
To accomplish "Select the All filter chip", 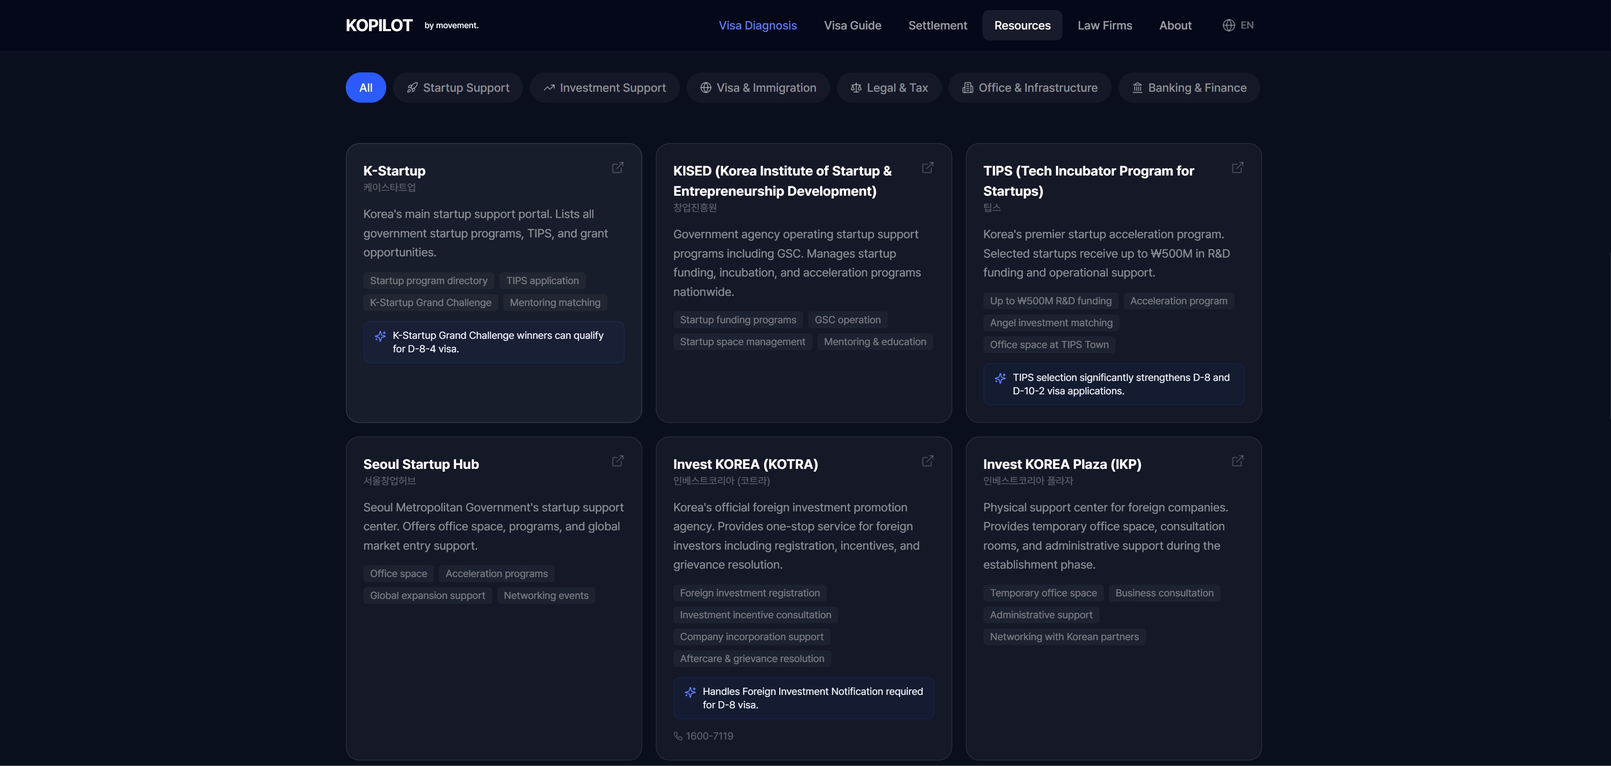I will point(366,88).
